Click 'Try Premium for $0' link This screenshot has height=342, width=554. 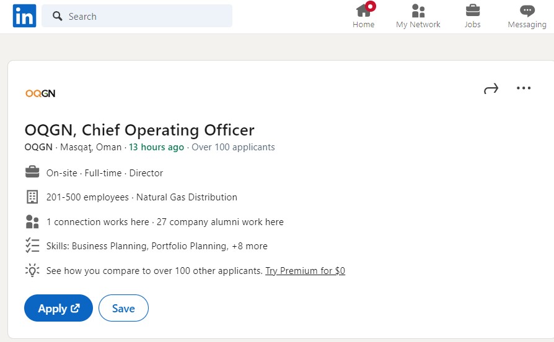click(306, 271)
